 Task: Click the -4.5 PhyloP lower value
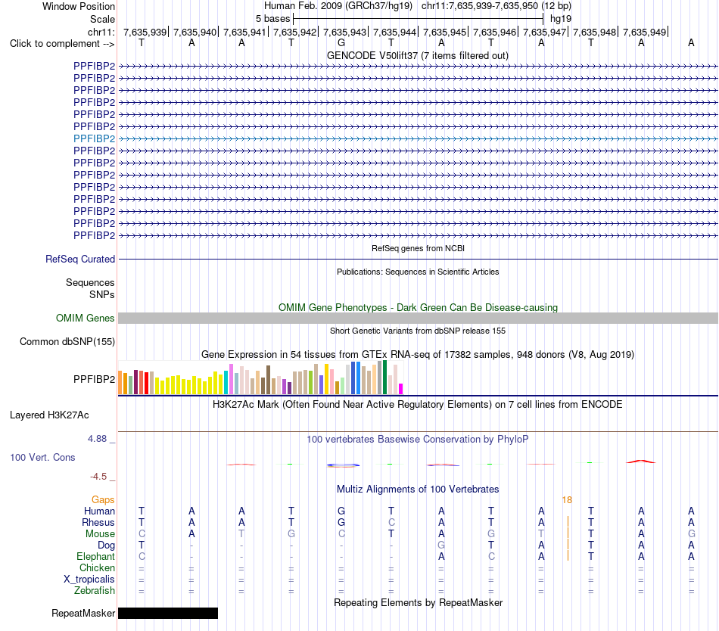coord(98,477)
